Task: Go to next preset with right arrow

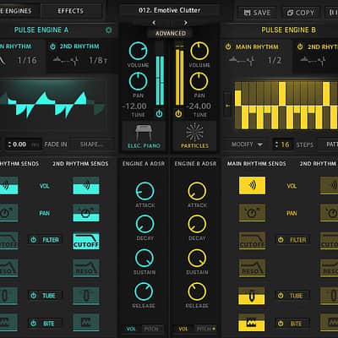Action: (186, 22)
